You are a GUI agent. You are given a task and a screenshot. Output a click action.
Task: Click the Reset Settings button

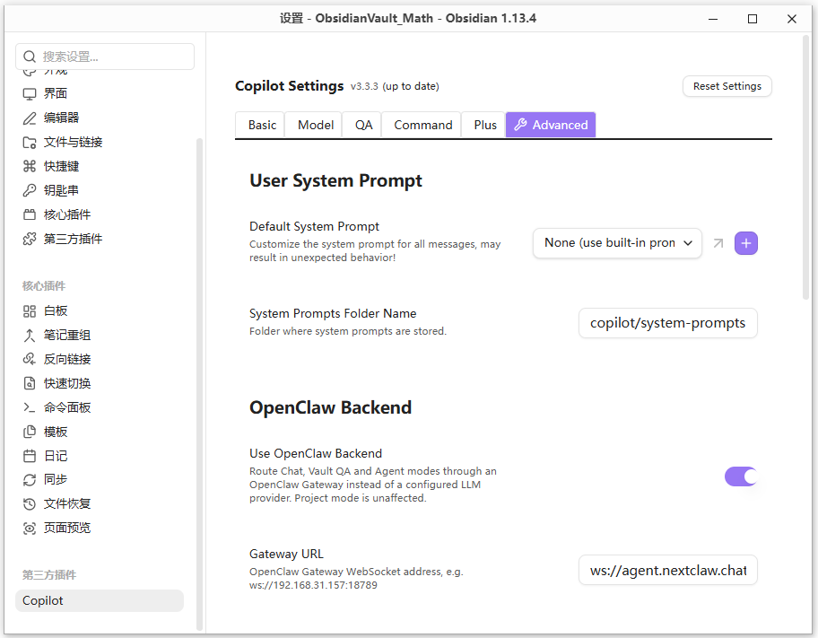(727, 86)
